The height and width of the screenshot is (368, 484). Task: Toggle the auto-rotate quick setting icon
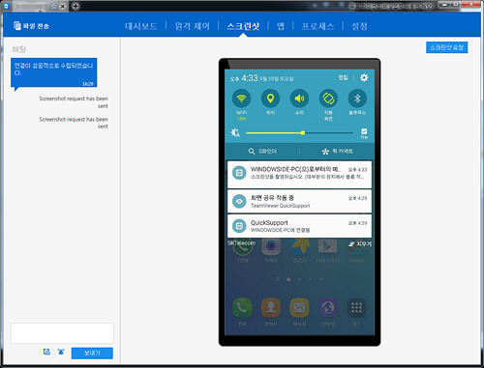(x=328, y=99)
